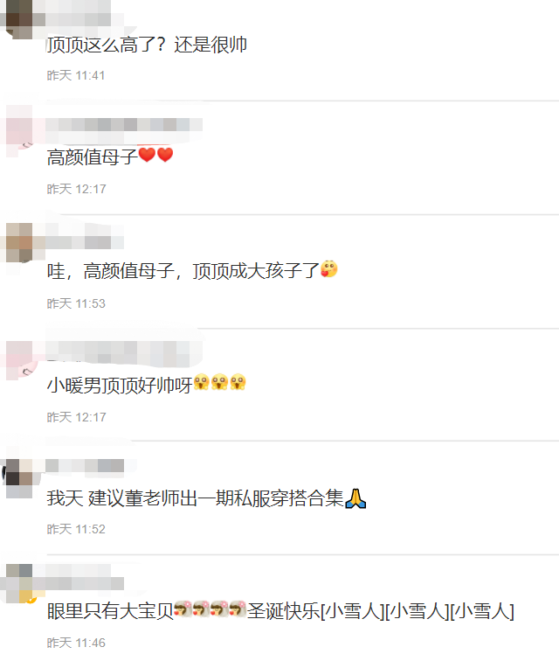Click the timestamp 昨天 11:52
Image resolution: width=559 pixels, height=661 pixels.
point(76,529)
